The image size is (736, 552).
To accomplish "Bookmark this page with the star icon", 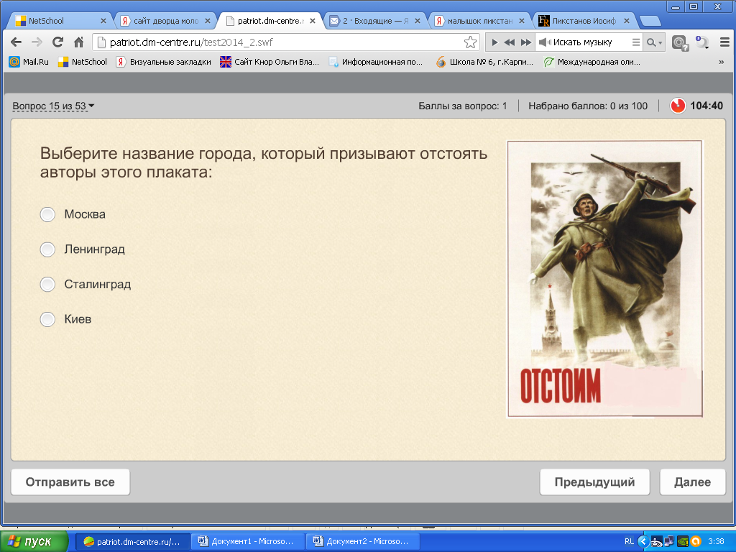I will coord(470,42).
